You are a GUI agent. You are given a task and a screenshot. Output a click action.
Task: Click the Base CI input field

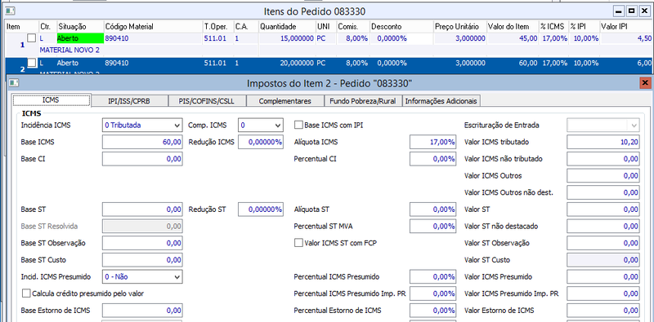(x=142, y=159)
